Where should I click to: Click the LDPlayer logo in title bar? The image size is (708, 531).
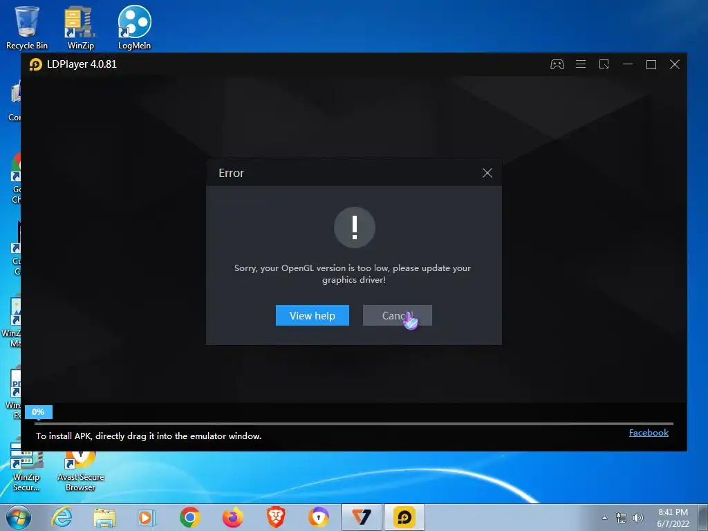point(35,64)
